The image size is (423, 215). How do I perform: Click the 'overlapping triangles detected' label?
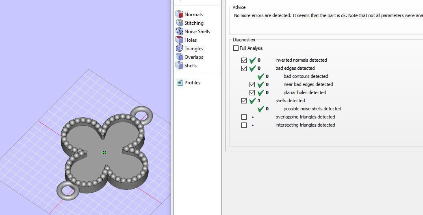(305, 117)
